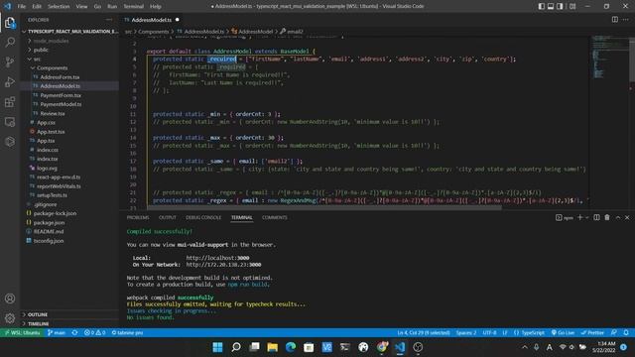Open the Extensions view

coord(10,101)
